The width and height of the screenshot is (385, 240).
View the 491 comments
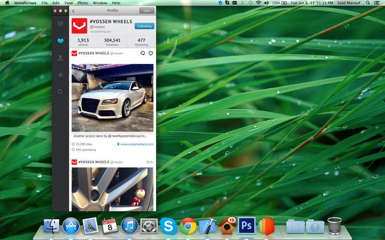84,150
